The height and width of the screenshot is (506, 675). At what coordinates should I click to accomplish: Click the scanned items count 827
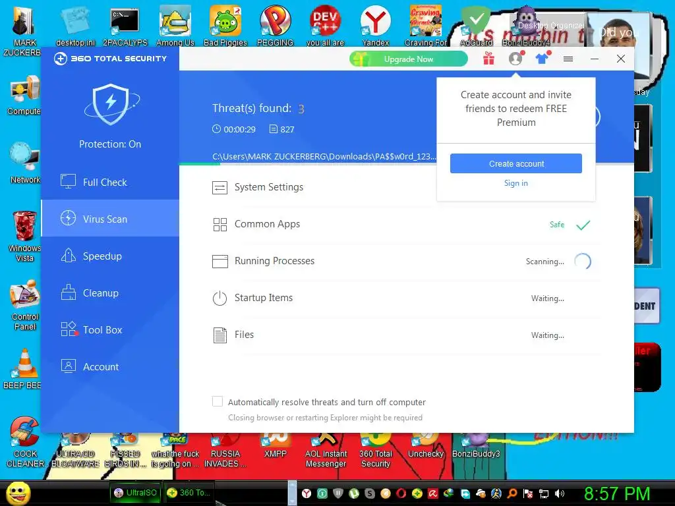click(282, 129)
